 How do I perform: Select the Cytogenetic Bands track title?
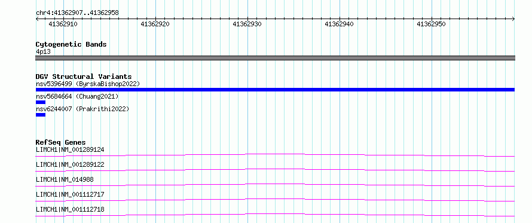point(71,44)
